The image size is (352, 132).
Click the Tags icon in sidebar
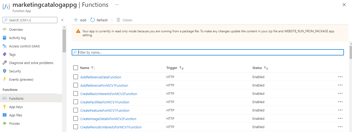(x=4, y=54)
